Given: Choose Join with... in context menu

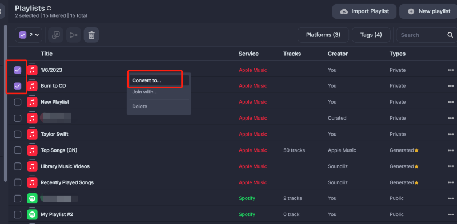Looking at the screenshot, I should coord(159,92).
